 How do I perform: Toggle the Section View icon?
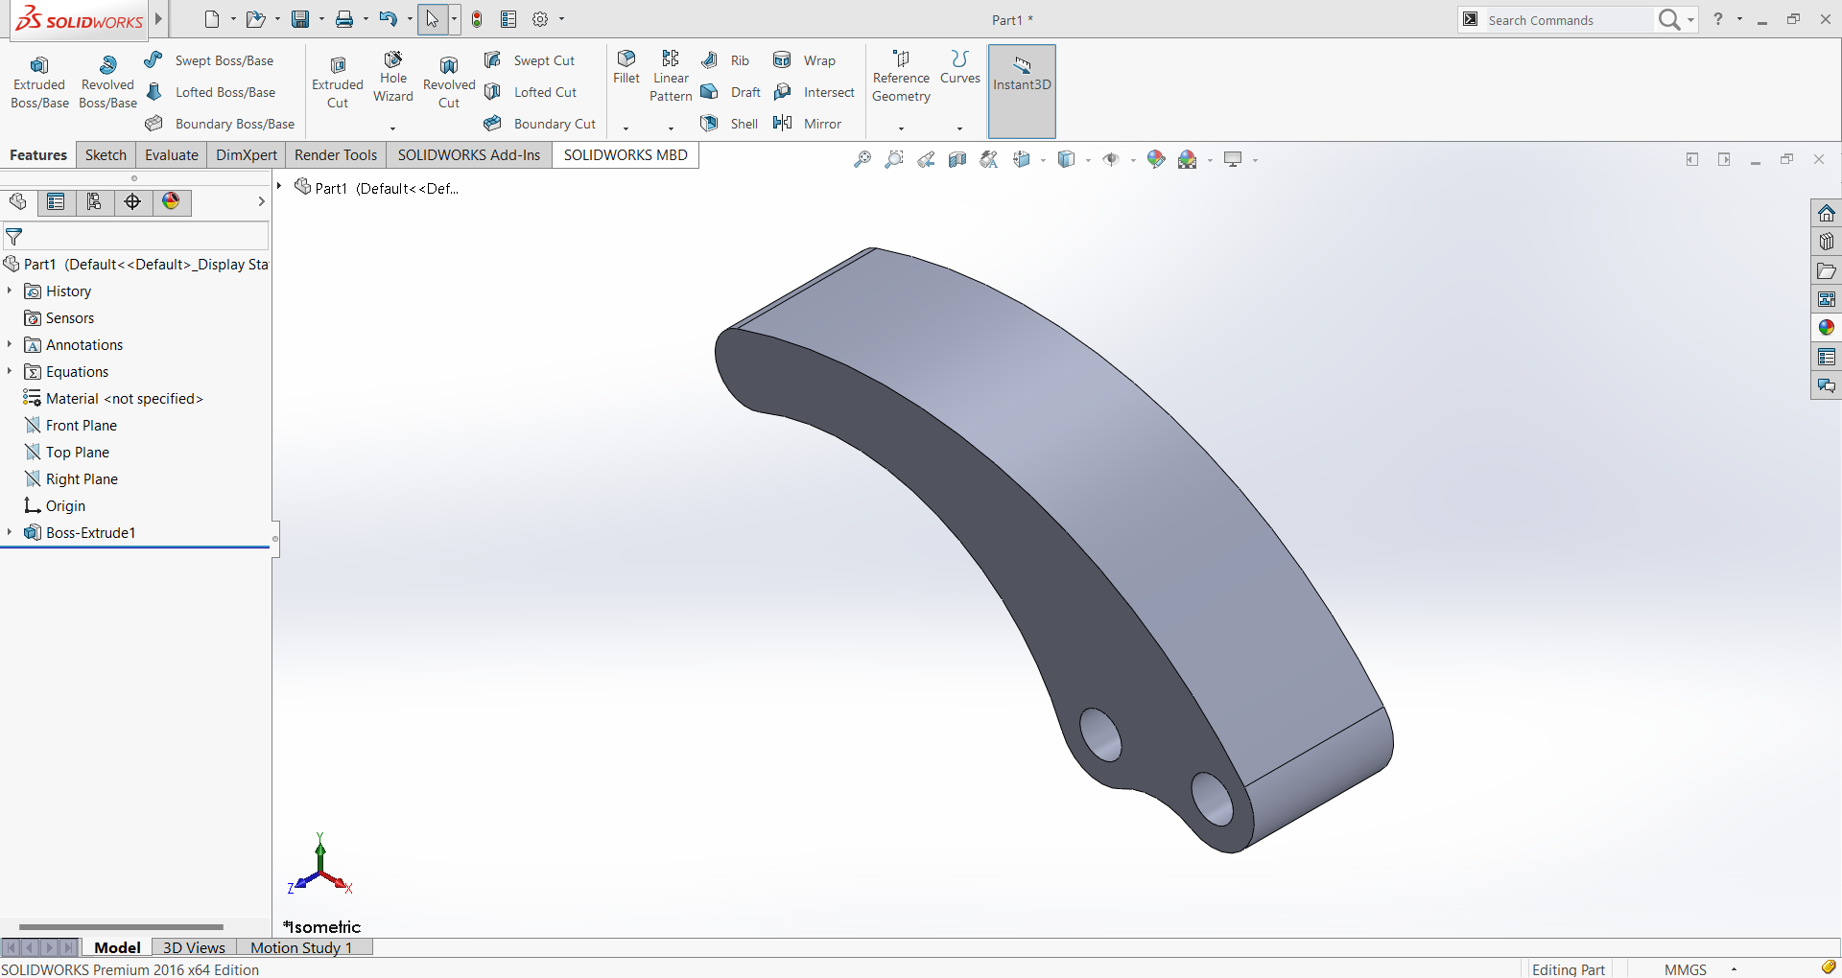click(957, 159)
